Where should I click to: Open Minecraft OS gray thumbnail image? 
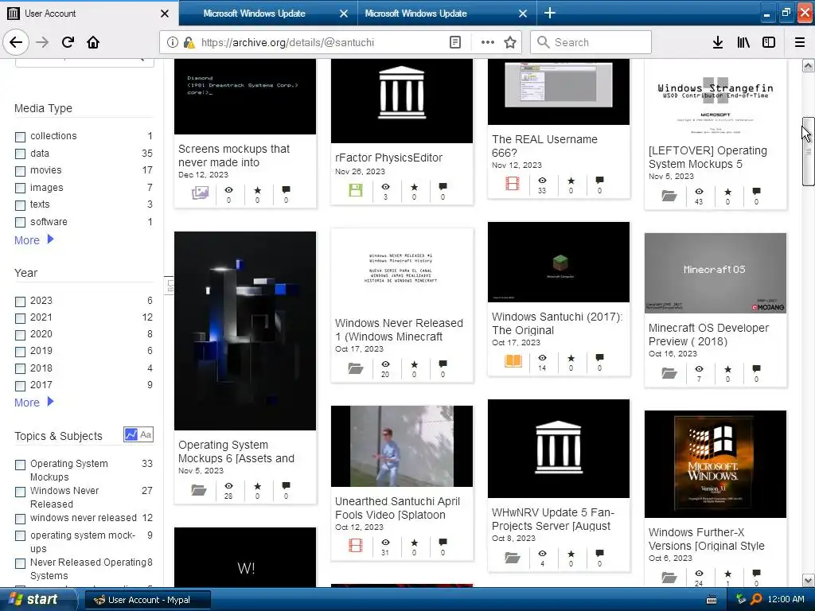(x=716, y=273)
